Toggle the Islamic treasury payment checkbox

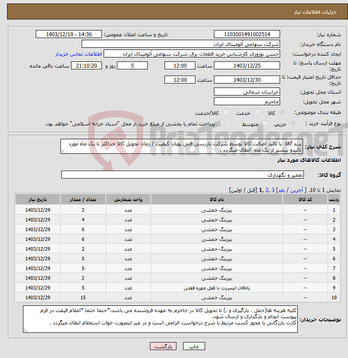click(221, 123)
